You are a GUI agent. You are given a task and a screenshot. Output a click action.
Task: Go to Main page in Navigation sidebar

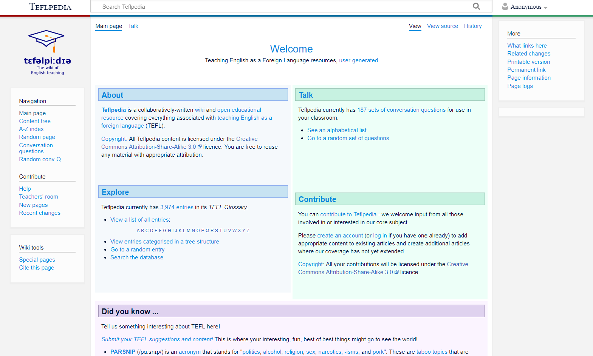33,113
